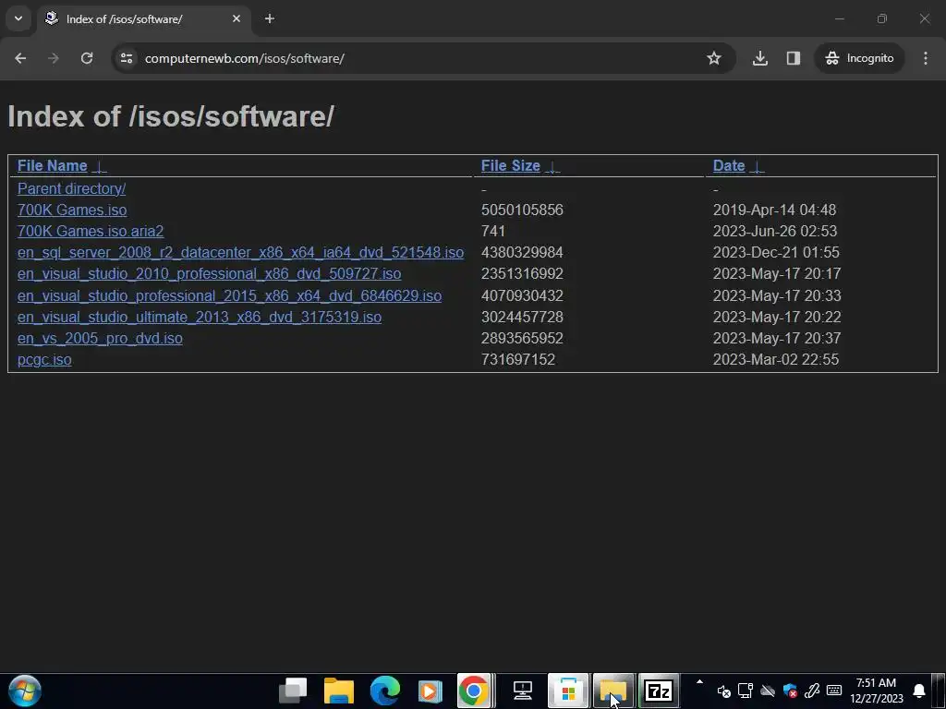The height and width of the screenshot is (709, 946).
Task: Open the pcgc.iso link
Action: tap(44, 360)
